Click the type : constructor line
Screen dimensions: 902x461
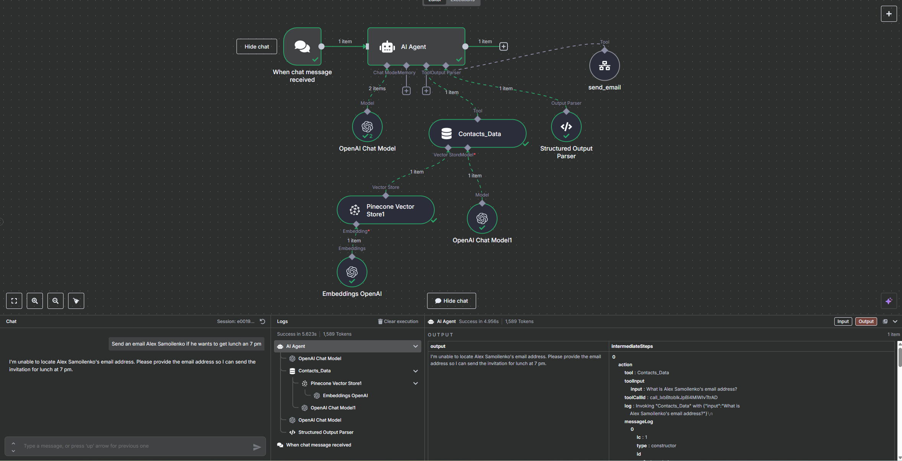click(656, 446)
